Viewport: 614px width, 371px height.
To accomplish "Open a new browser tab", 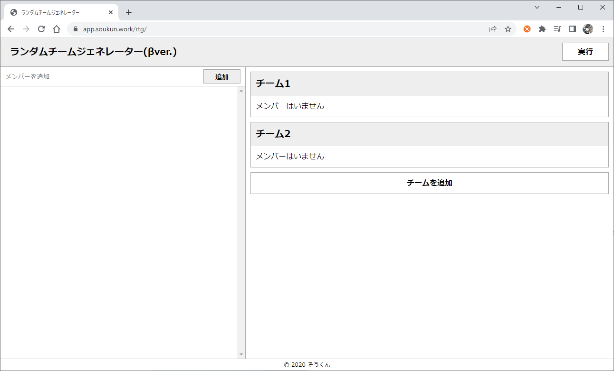I will [129, 12].
